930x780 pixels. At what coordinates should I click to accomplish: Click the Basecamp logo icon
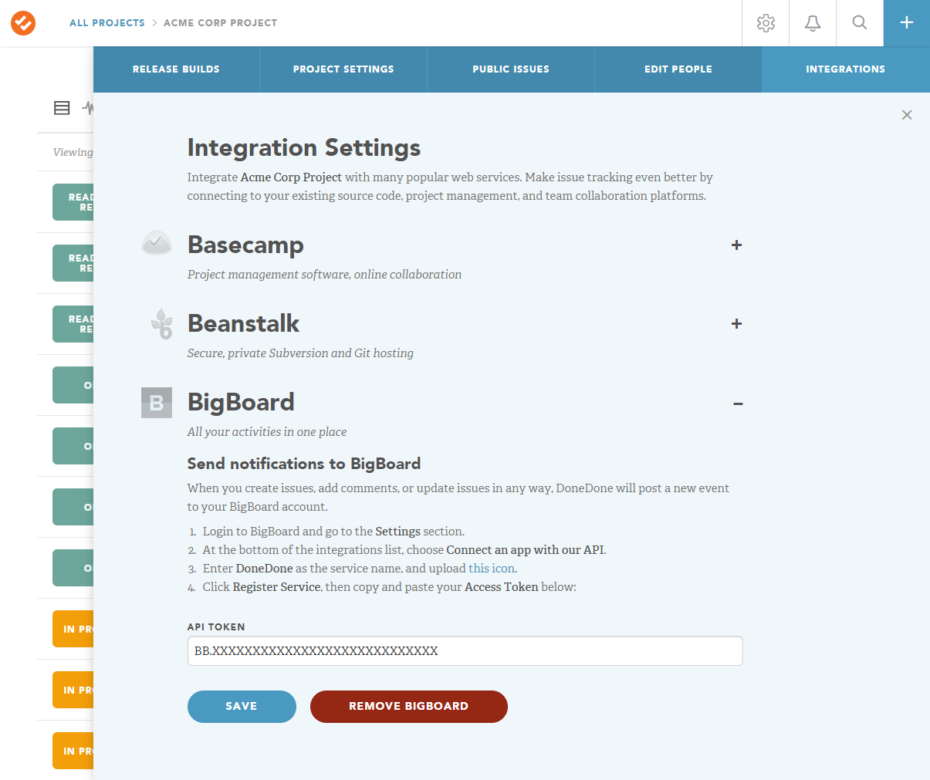pos(157,244)
